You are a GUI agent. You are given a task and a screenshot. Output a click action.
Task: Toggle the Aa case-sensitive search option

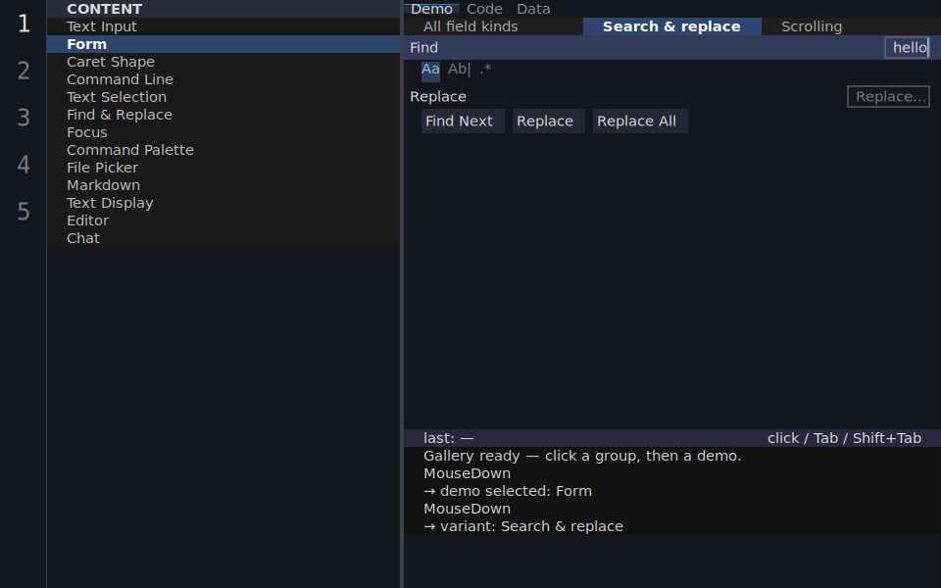click(x=430, y=70)
